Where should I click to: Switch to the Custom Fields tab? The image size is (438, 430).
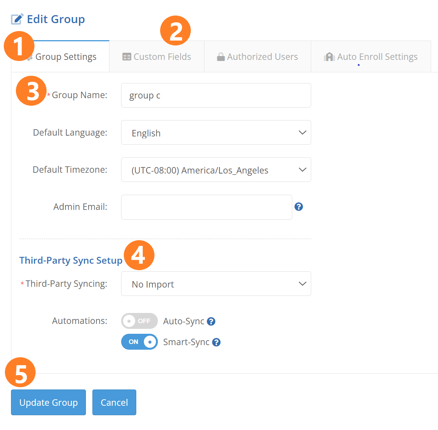[157, 56]
